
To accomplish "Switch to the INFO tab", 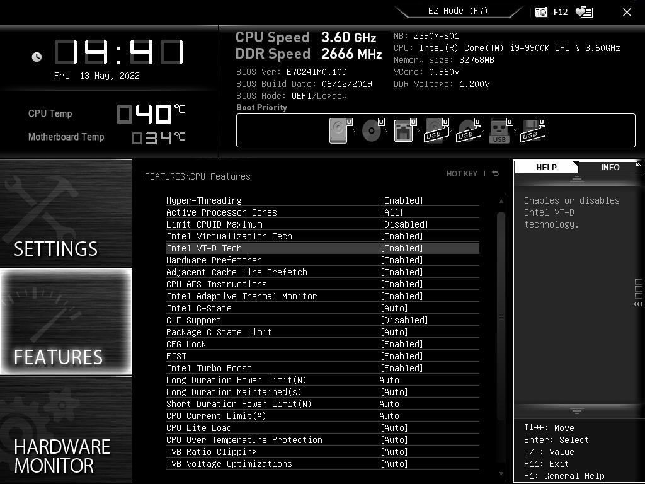I will [x=610, y=168].
